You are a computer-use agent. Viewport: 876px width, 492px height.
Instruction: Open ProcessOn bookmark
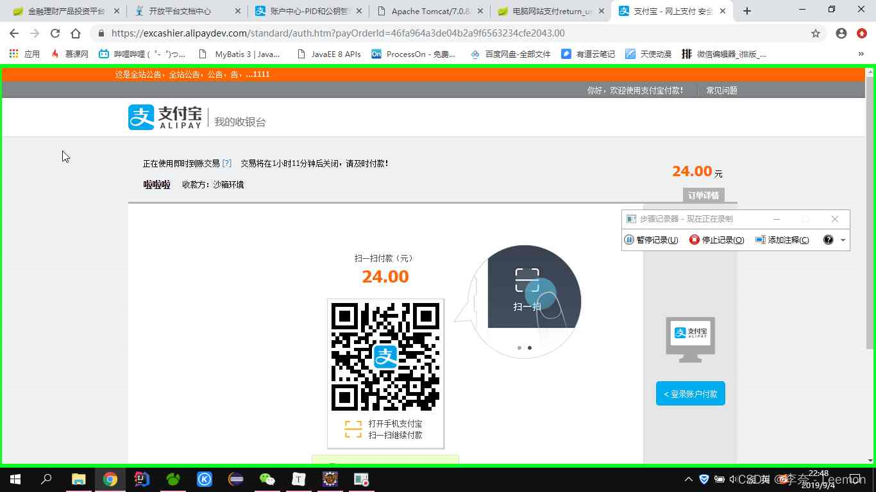[x=414, y=54]
